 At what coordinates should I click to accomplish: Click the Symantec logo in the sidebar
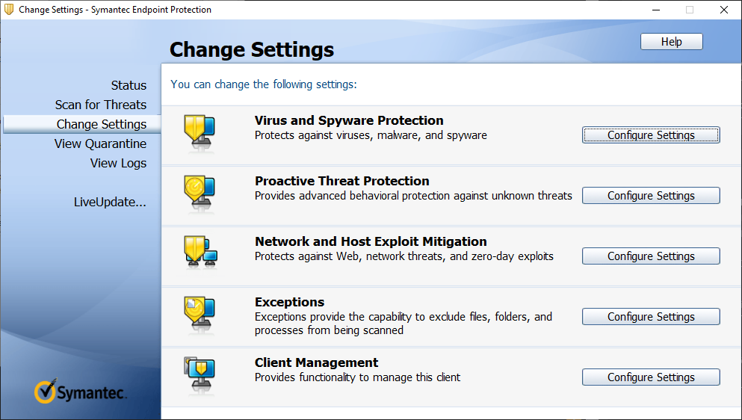[81, 391]
